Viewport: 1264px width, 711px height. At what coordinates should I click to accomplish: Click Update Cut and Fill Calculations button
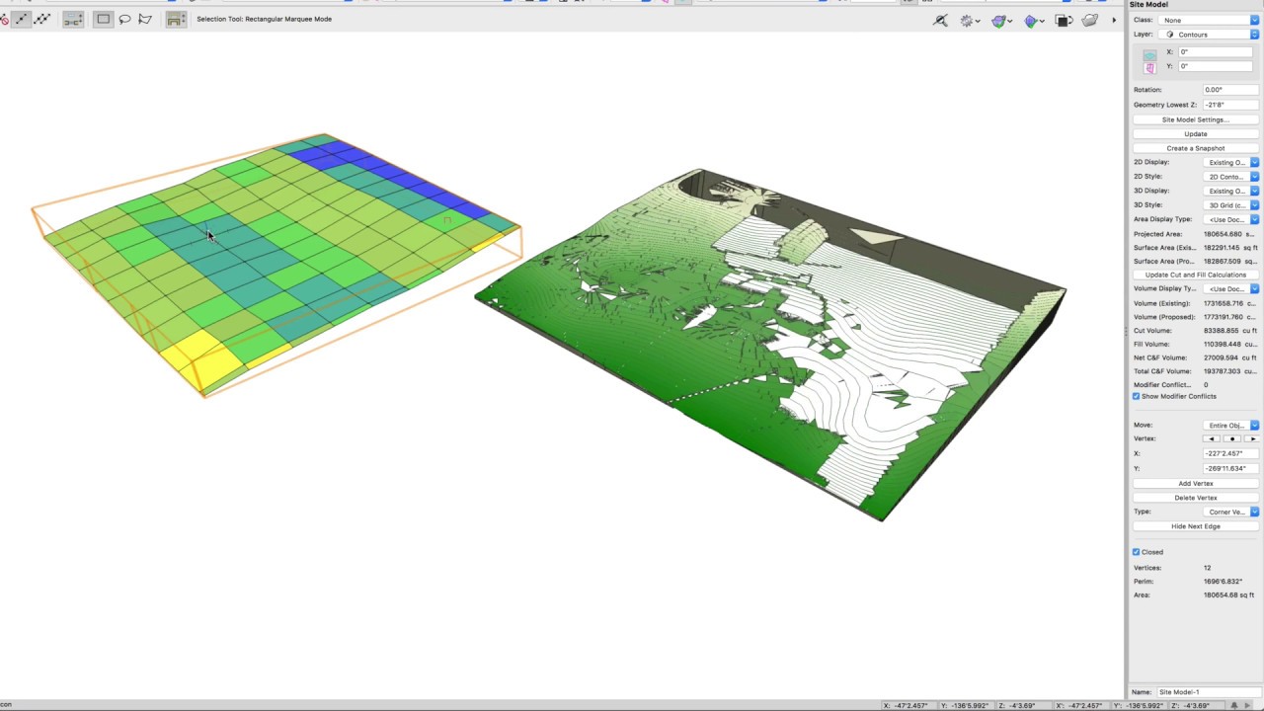click(1195, 275)
